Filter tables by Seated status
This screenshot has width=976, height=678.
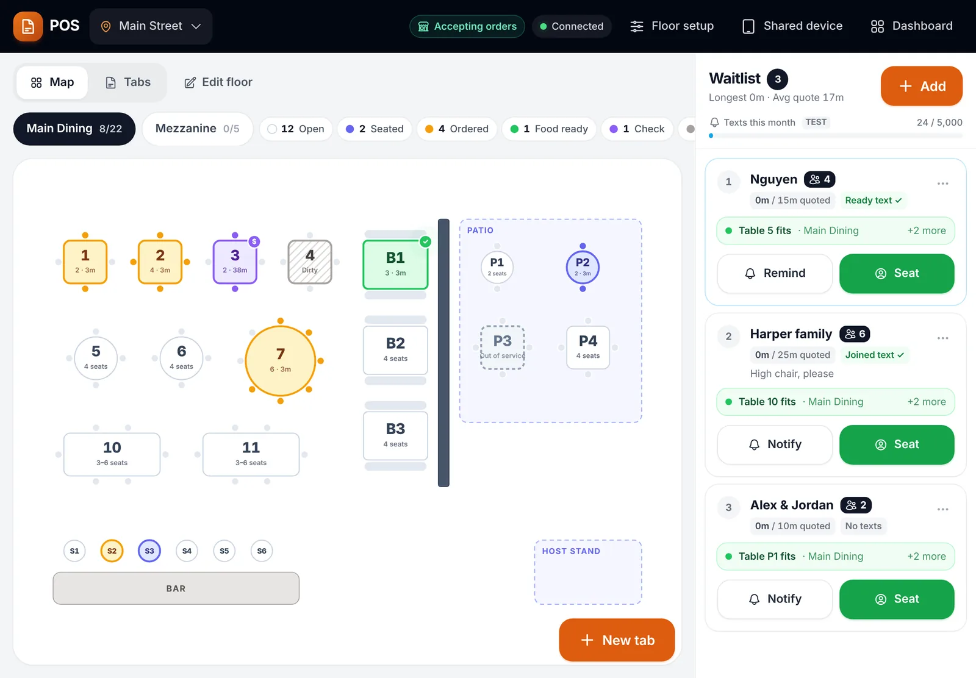coord(375,129)
